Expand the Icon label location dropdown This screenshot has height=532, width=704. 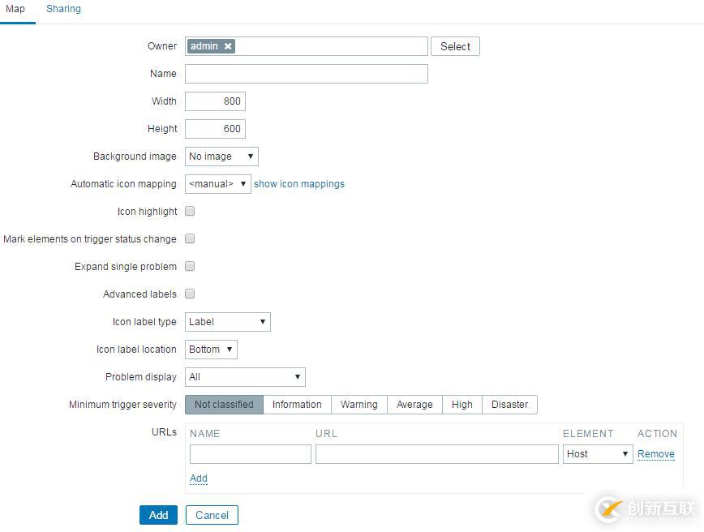[x=210, y=350]
